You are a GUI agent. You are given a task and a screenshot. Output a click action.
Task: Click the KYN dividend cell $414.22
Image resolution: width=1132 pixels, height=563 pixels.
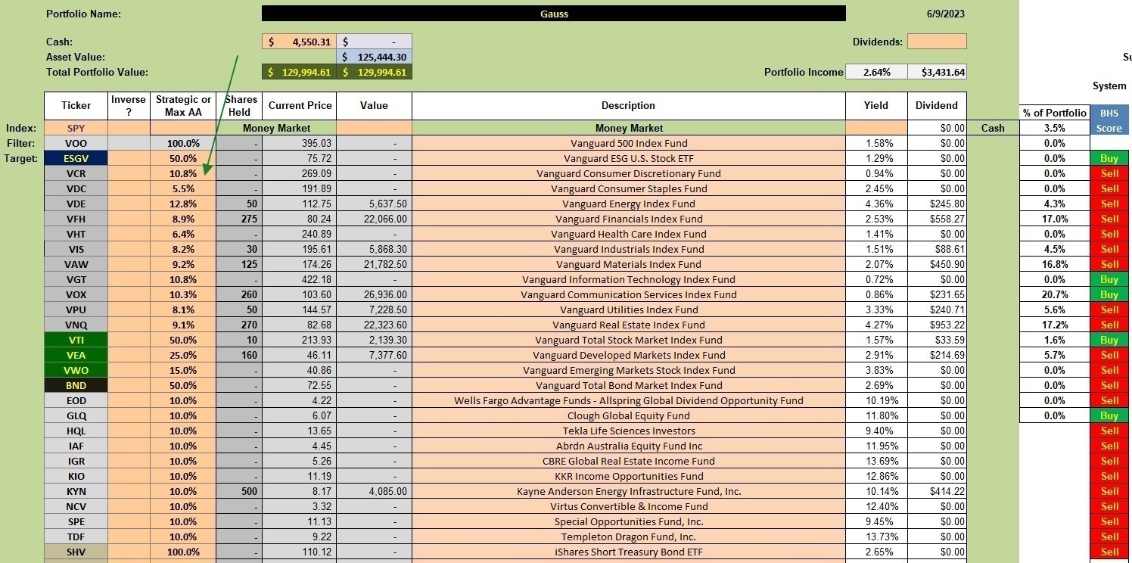937,491
